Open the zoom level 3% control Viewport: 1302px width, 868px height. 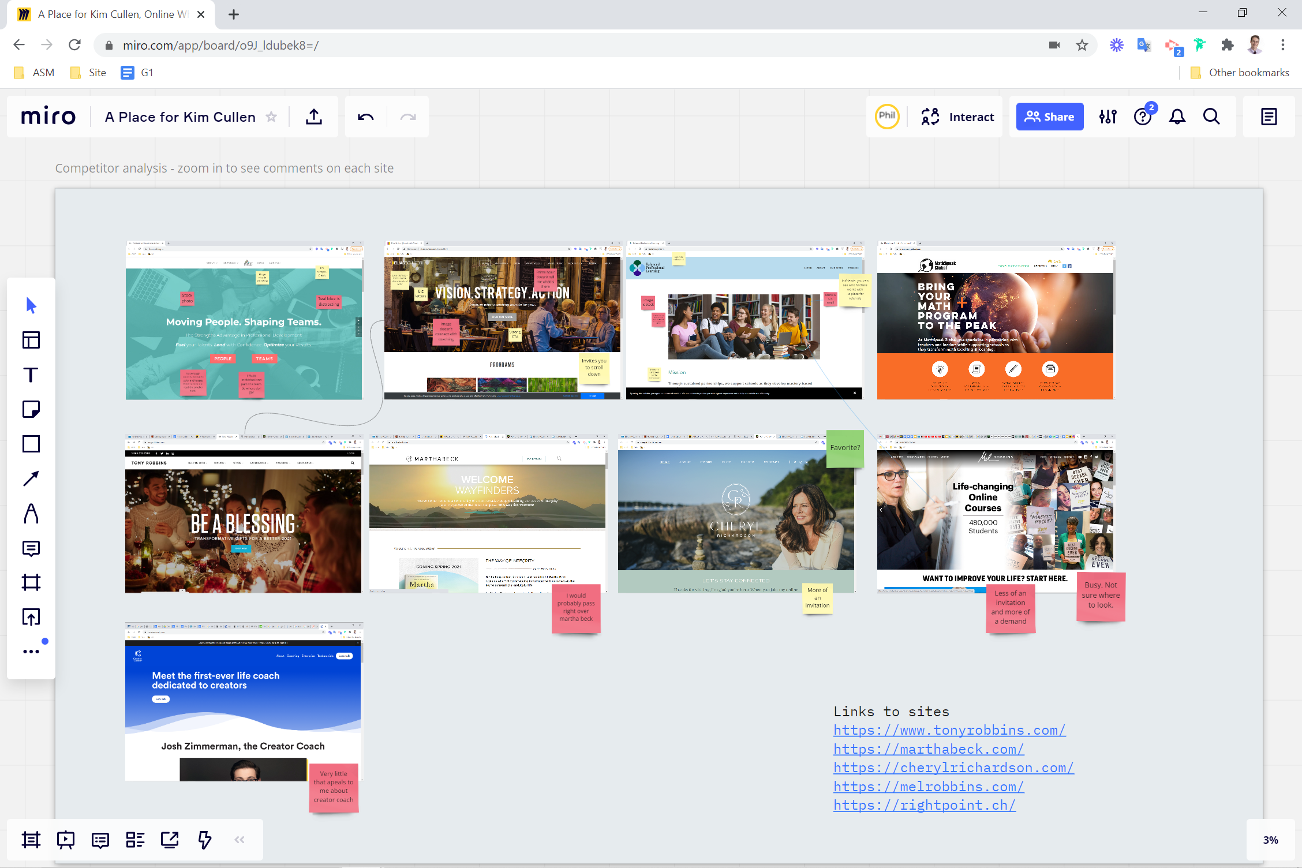click(1270, 840)
